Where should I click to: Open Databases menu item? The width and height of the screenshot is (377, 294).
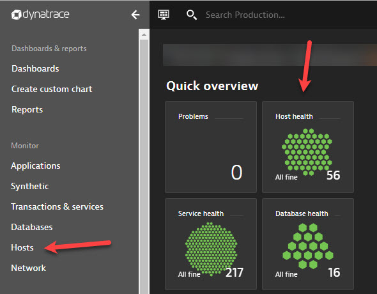[32, 227]
